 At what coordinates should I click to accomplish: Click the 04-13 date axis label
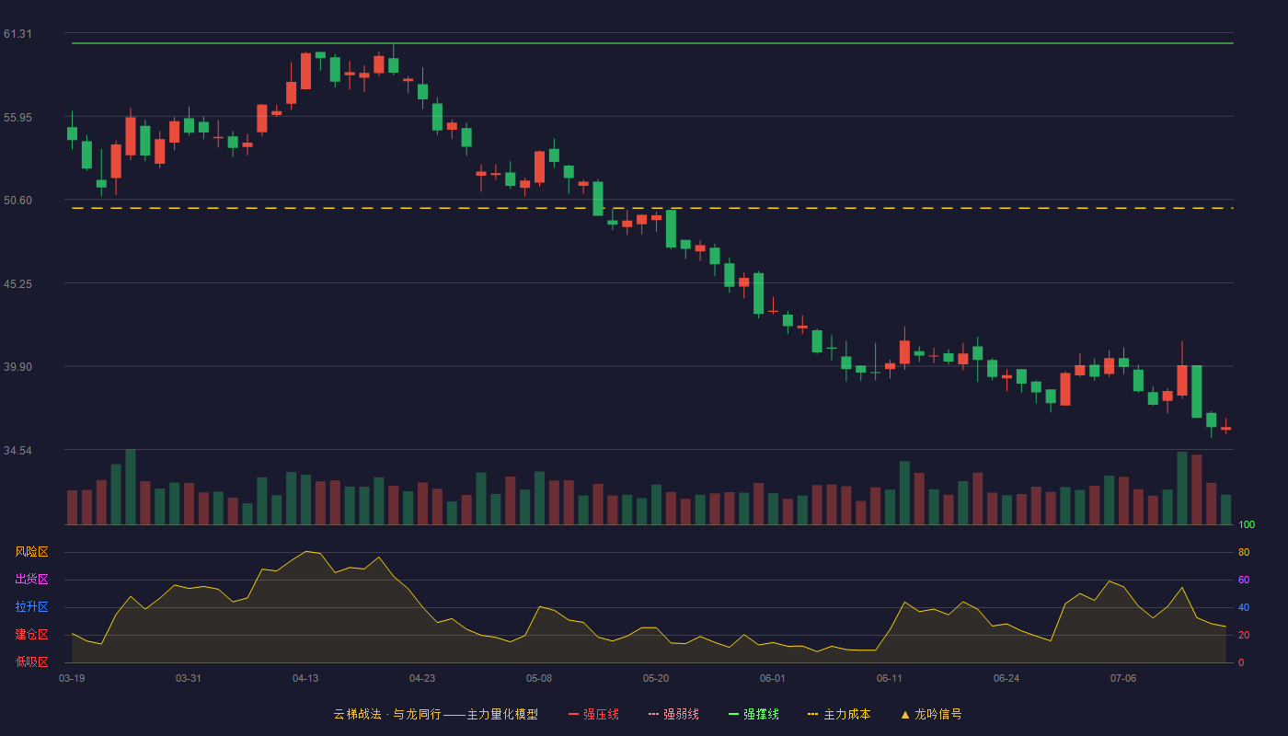pos(305,678)
